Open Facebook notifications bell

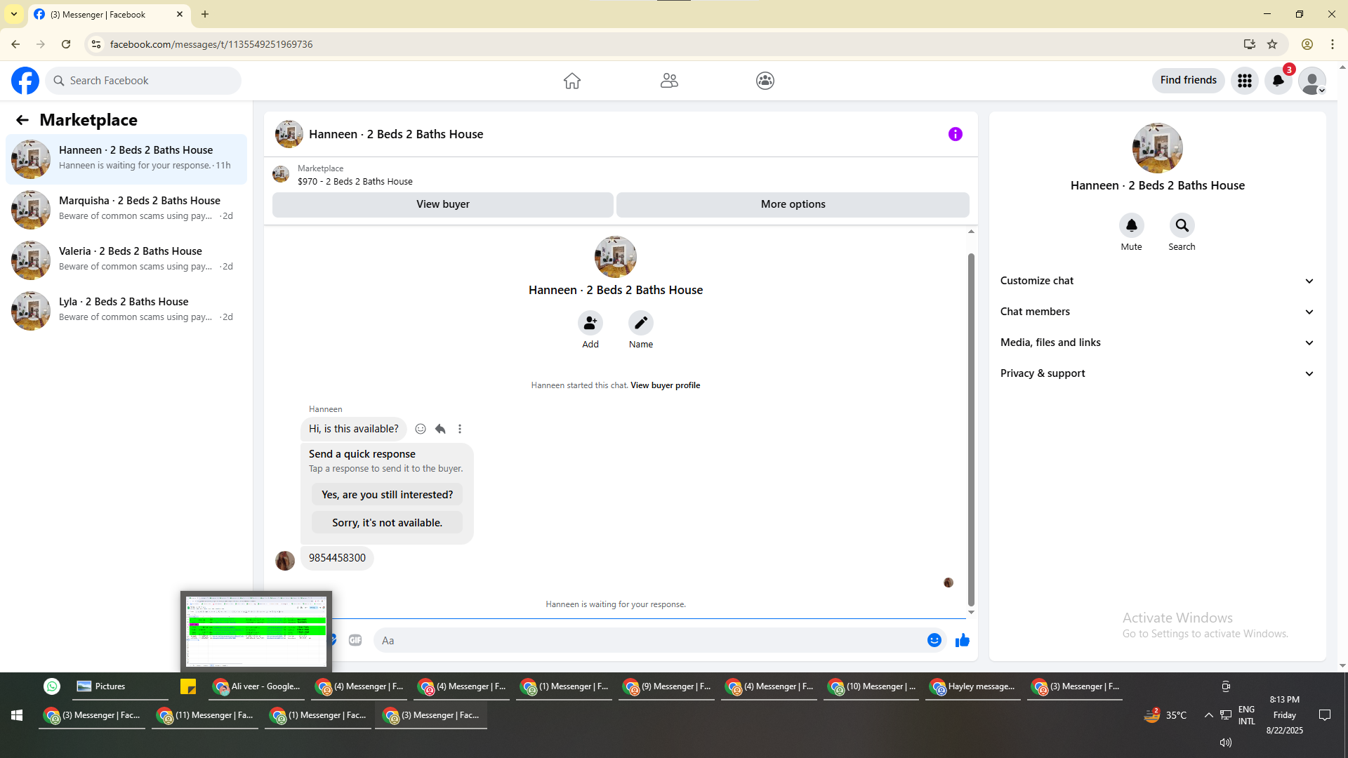(1278, 81)
